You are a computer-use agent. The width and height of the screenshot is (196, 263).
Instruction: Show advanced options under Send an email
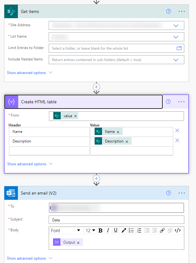(x=30, y=258)
